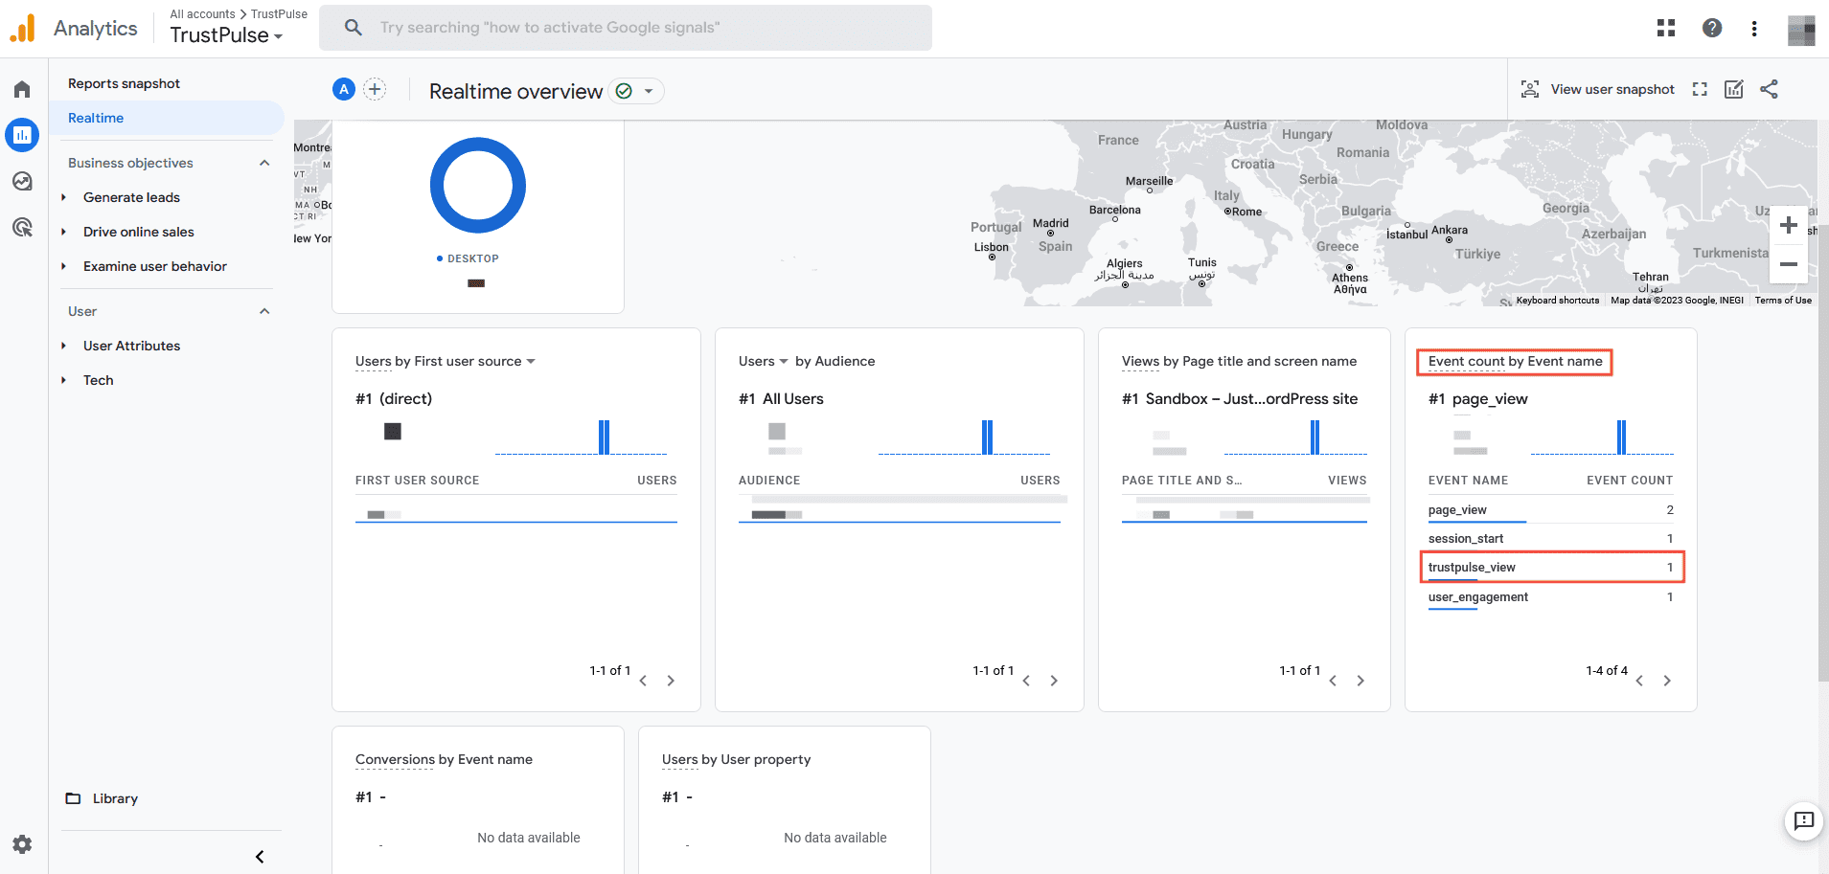Zoom in on the map

tap(1788, 225)
